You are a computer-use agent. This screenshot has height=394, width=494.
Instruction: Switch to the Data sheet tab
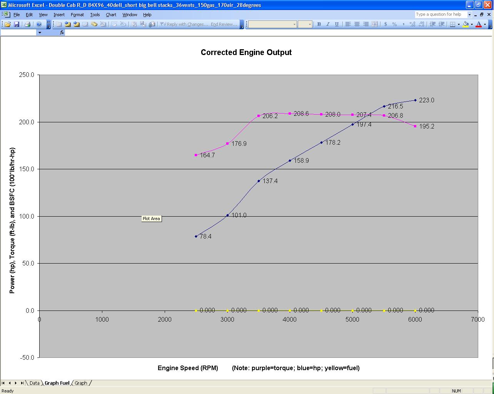[x=35, y=383]
